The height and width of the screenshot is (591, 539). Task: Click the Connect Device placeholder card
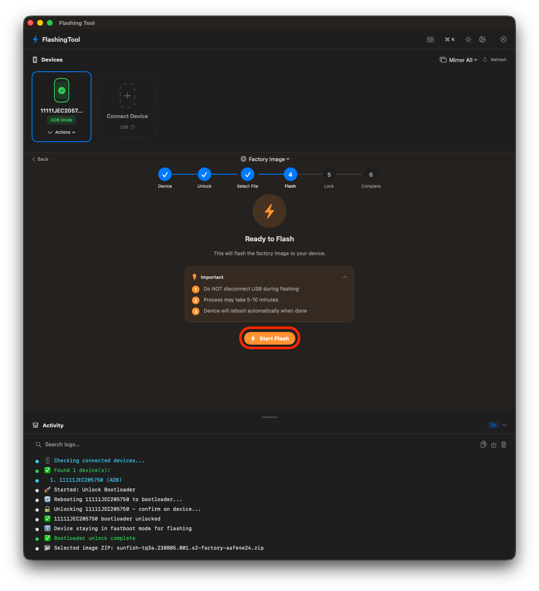pyautogui.click(x=127, y=107)
